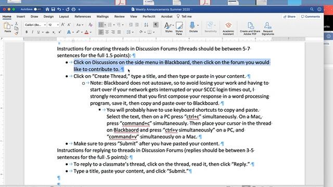Open the Comments button
This screenshot has width=333, height=187.
pyautogui.click(x=310, y=17)
